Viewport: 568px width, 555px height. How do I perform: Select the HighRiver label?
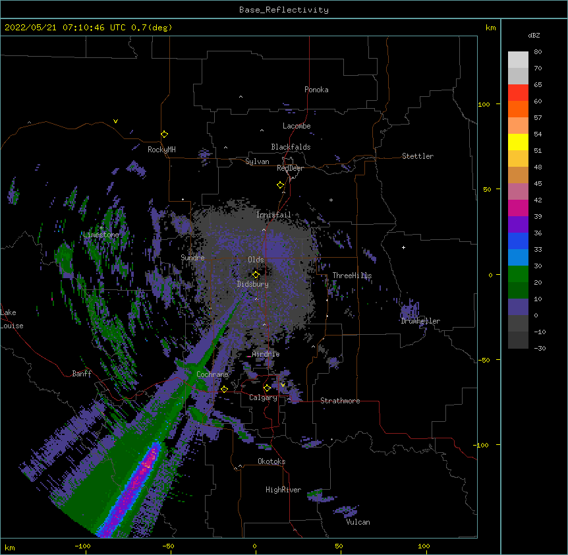click(283, 490)
